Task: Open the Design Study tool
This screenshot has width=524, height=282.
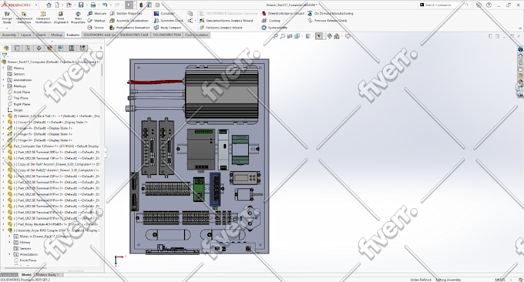Action: coord(7,17)
